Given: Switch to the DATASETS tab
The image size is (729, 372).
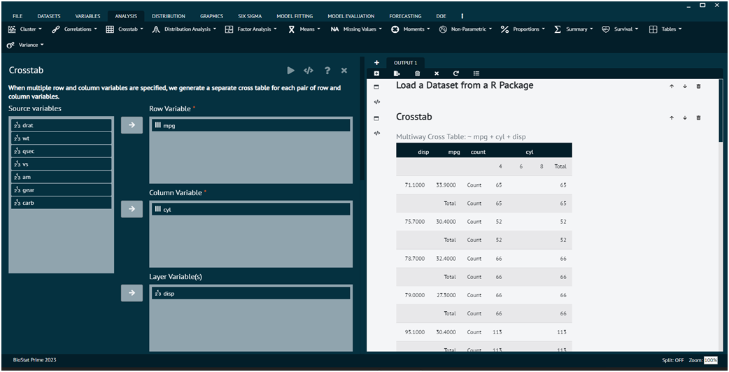Looking at the screenshot, I should click(49, 16).
